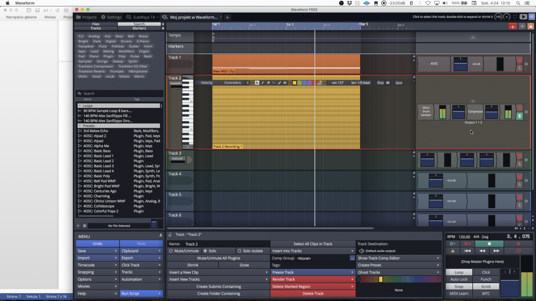Select the pencil draw tool in MIDI editor

pyautogui.click(x=263, y=83)
